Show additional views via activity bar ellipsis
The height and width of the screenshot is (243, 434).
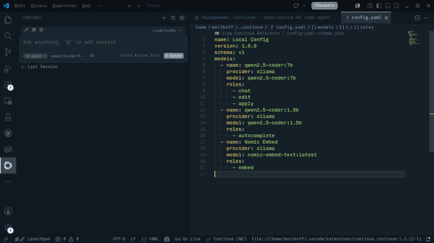(x=8, y=182)
